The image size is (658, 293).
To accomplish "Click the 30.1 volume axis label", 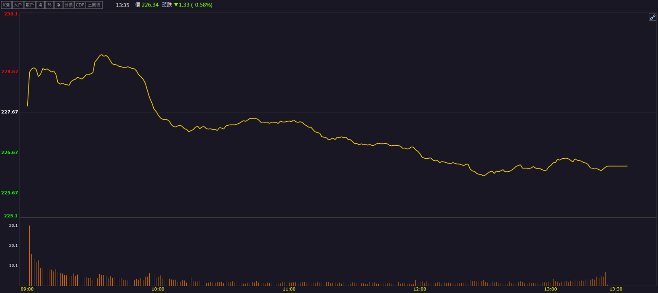I will point(13,225).
